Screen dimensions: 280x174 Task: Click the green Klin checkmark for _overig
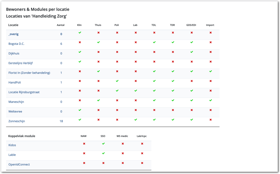(80, 33)
